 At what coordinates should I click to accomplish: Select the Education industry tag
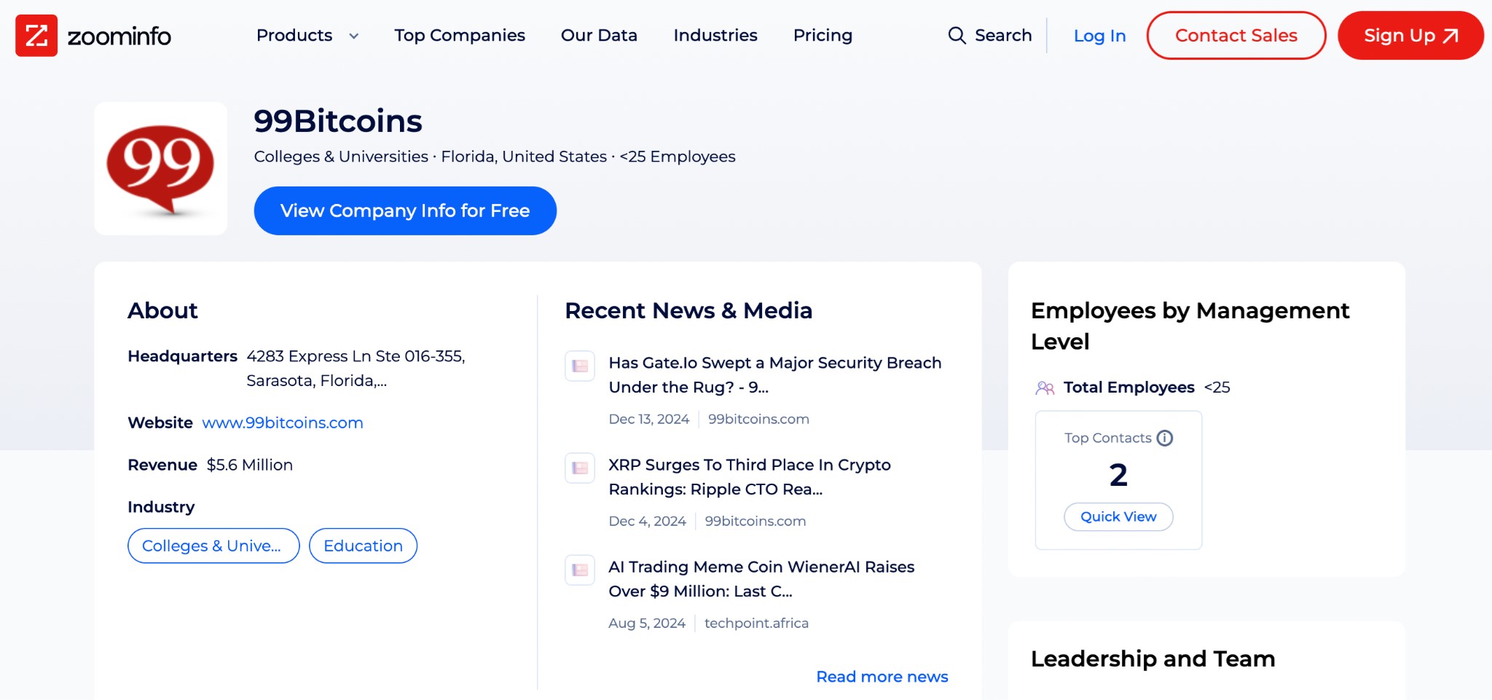(363, 546)
